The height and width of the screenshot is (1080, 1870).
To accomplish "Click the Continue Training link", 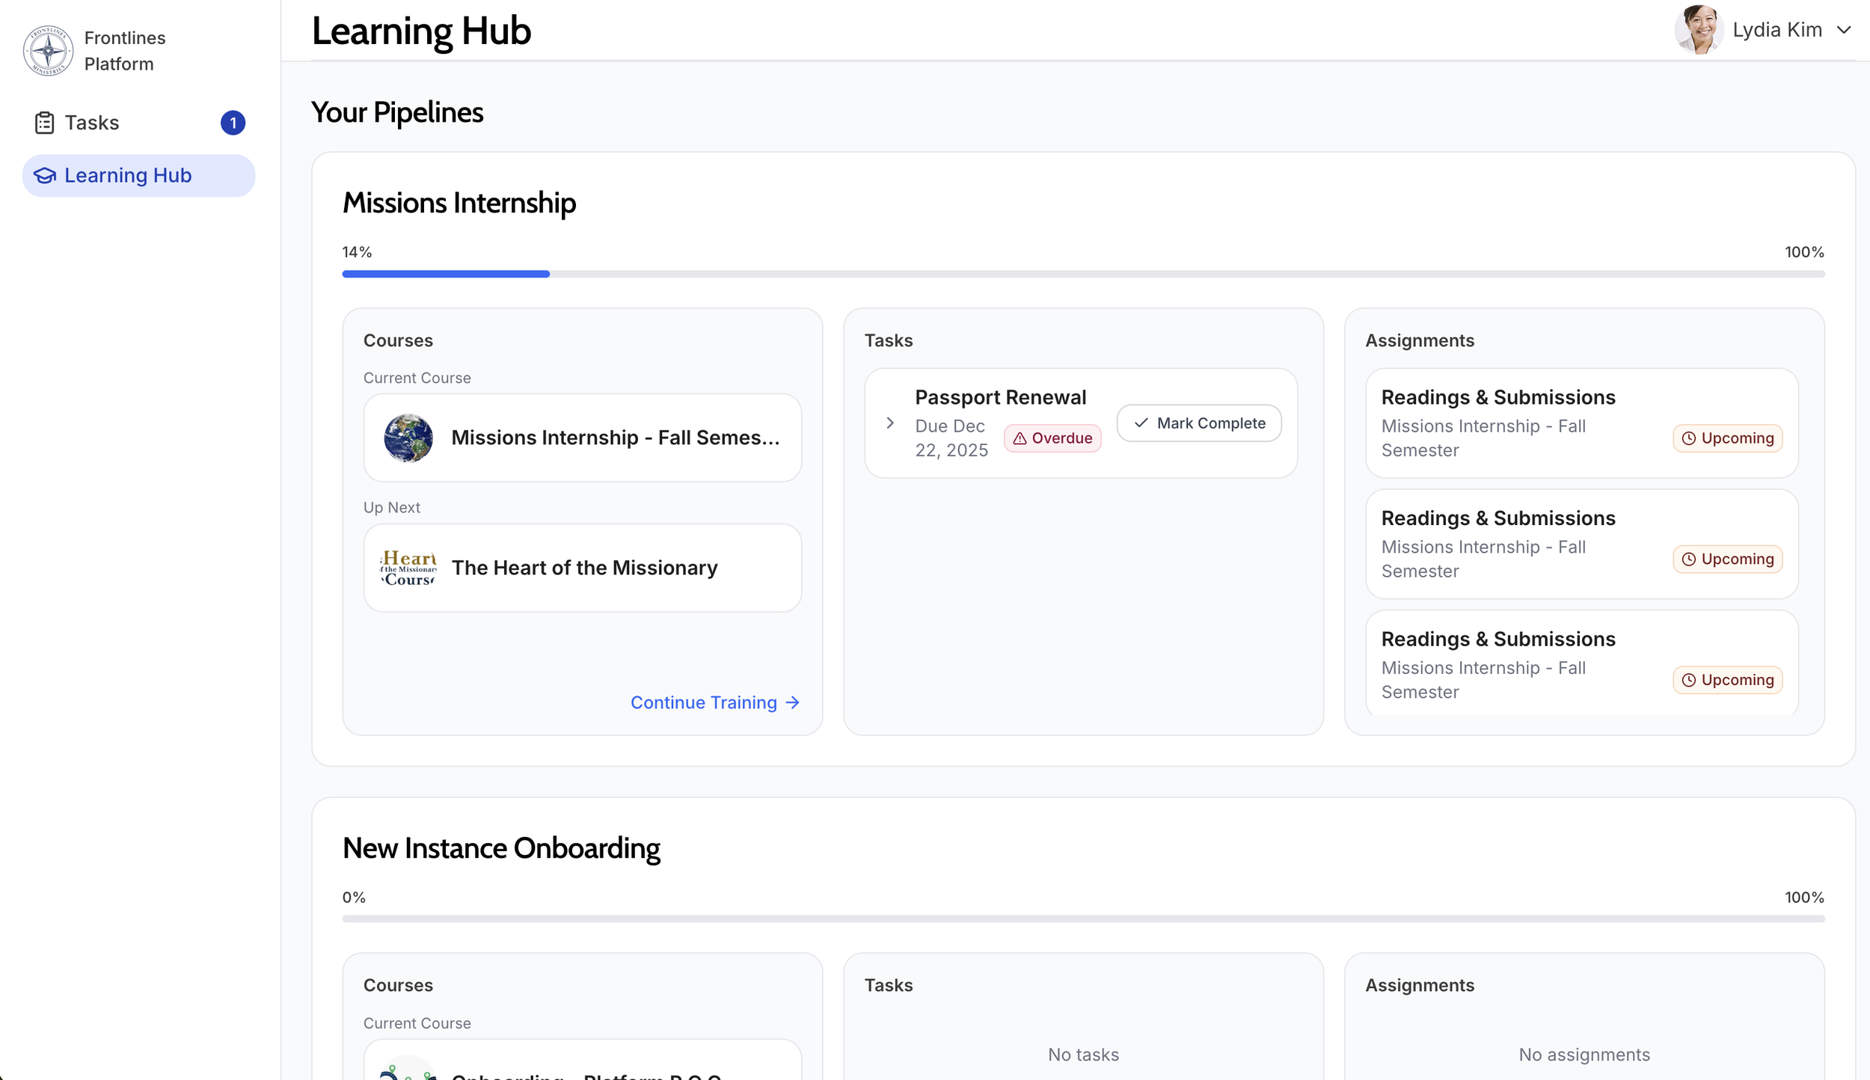I will [x=715, y=702].
